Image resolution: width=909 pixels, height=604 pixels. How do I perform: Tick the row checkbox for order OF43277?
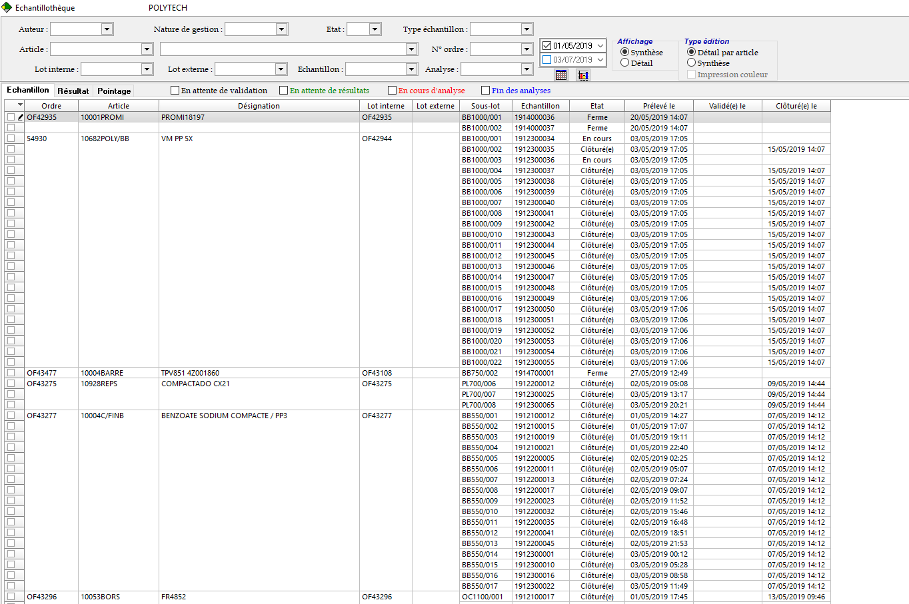11,416
